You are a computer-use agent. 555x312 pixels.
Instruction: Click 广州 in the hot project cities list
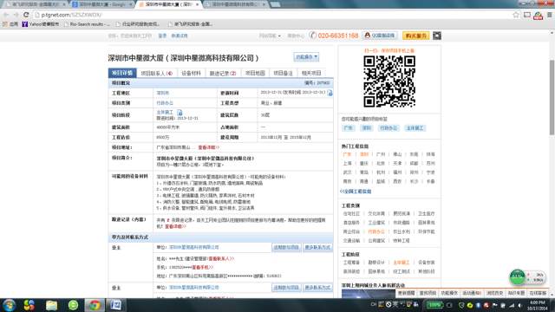coord(381,154)
